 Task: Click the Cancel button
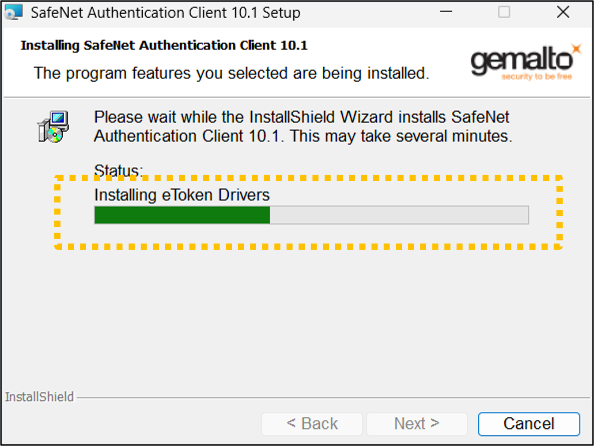tap(529, 424)
